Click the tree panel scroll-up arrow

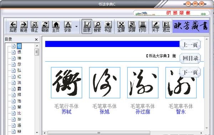(37, 46)
